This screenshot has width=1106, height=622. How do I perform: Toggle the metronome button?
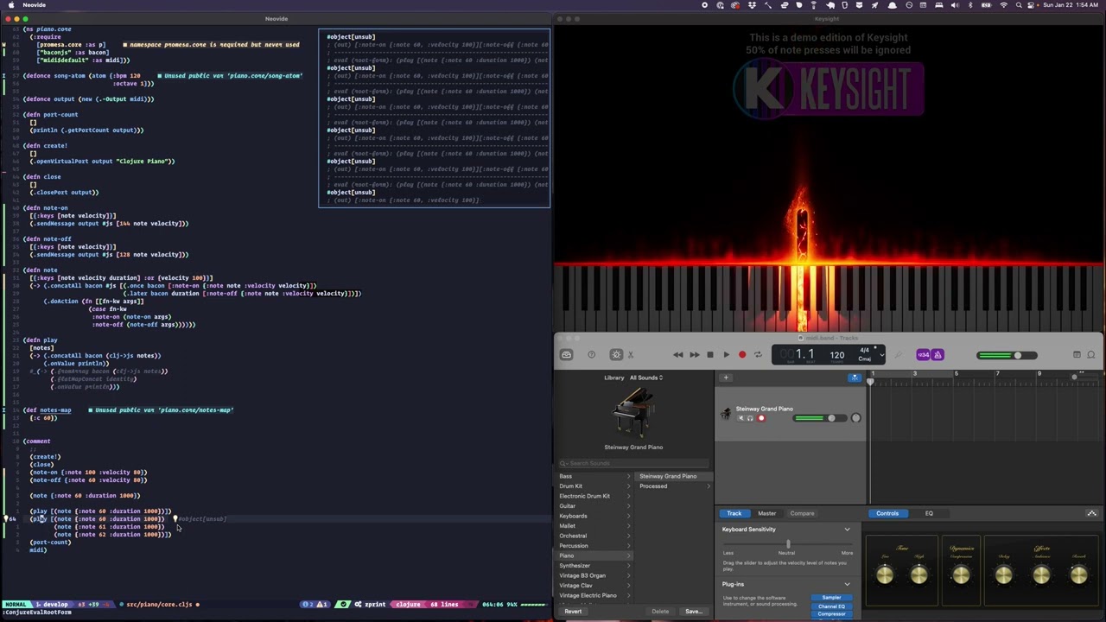[938, 355]
